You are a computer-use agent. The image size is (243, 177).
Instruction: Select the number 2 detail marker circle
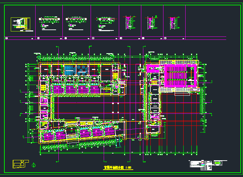click(39, 38)
